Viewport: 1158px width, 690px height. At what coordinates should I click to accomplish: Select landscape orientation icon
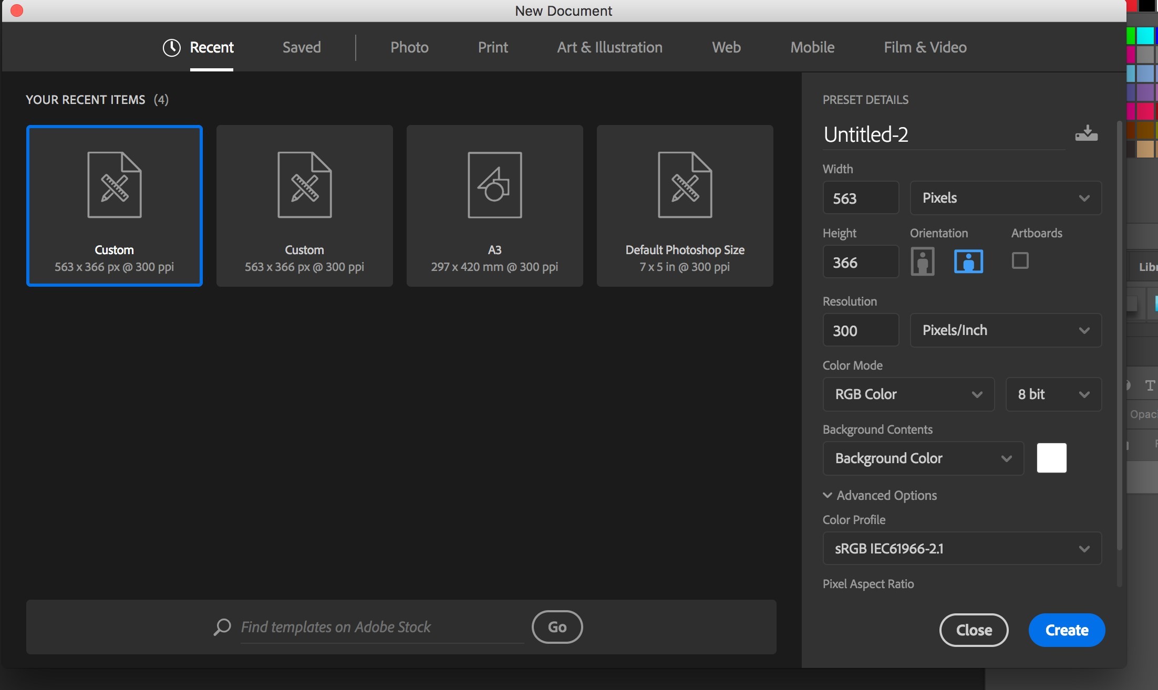[968, 261]
